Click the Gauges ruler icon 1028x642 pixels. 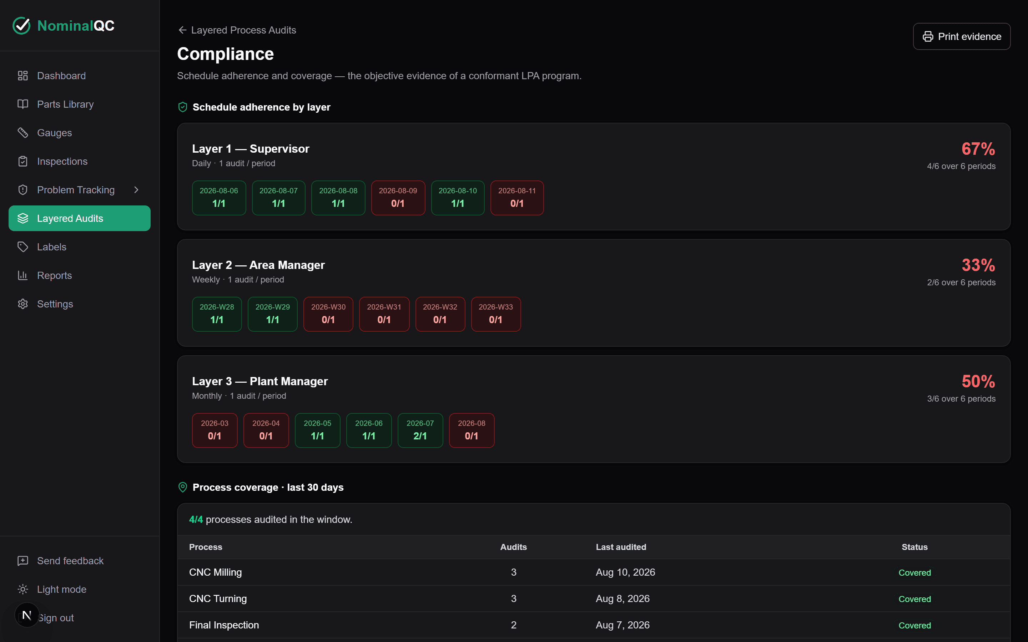(x=23, y=132)
